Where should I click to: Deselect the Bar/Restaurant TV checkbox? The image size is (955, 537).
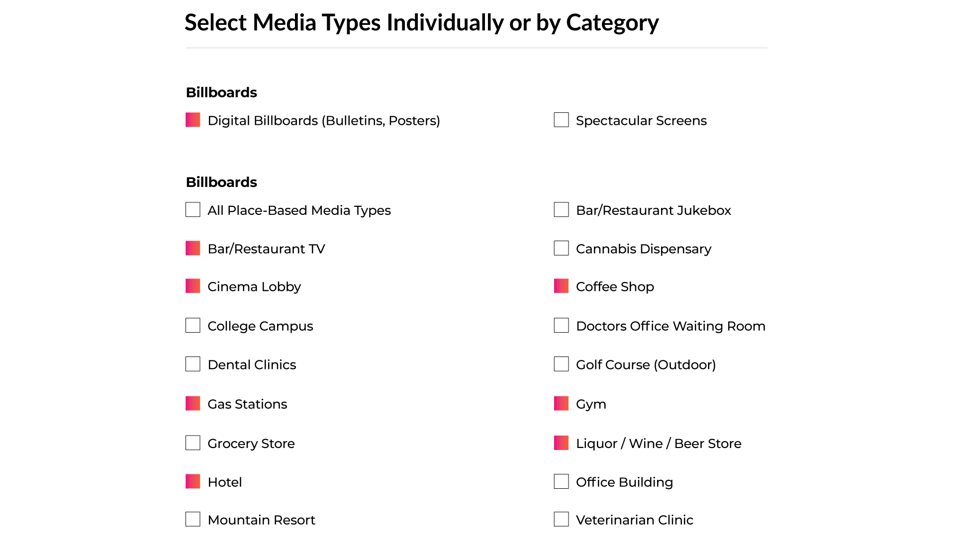[x=193, y=248]
